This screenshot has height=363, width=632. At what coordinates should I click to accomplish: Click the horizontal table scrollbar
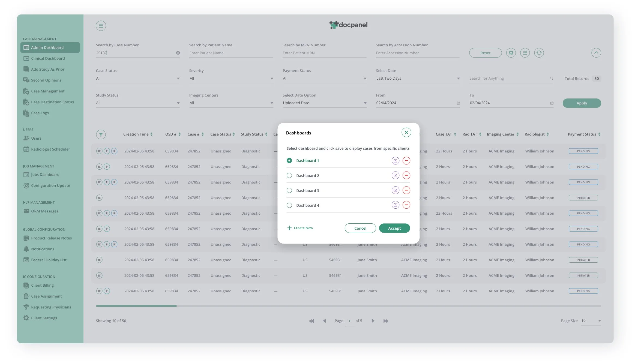[x=136, y=306]
